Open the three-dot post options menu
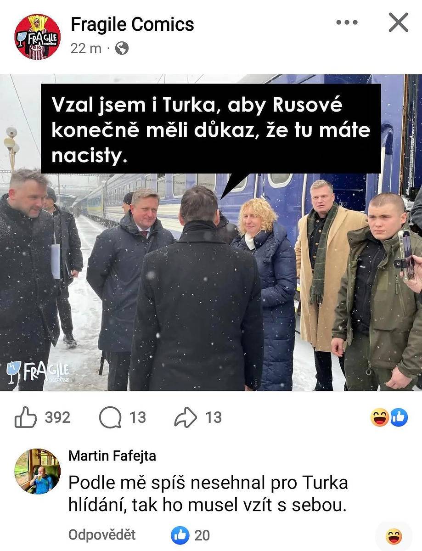This screenshot has height=551, width=422. point(347,22)
